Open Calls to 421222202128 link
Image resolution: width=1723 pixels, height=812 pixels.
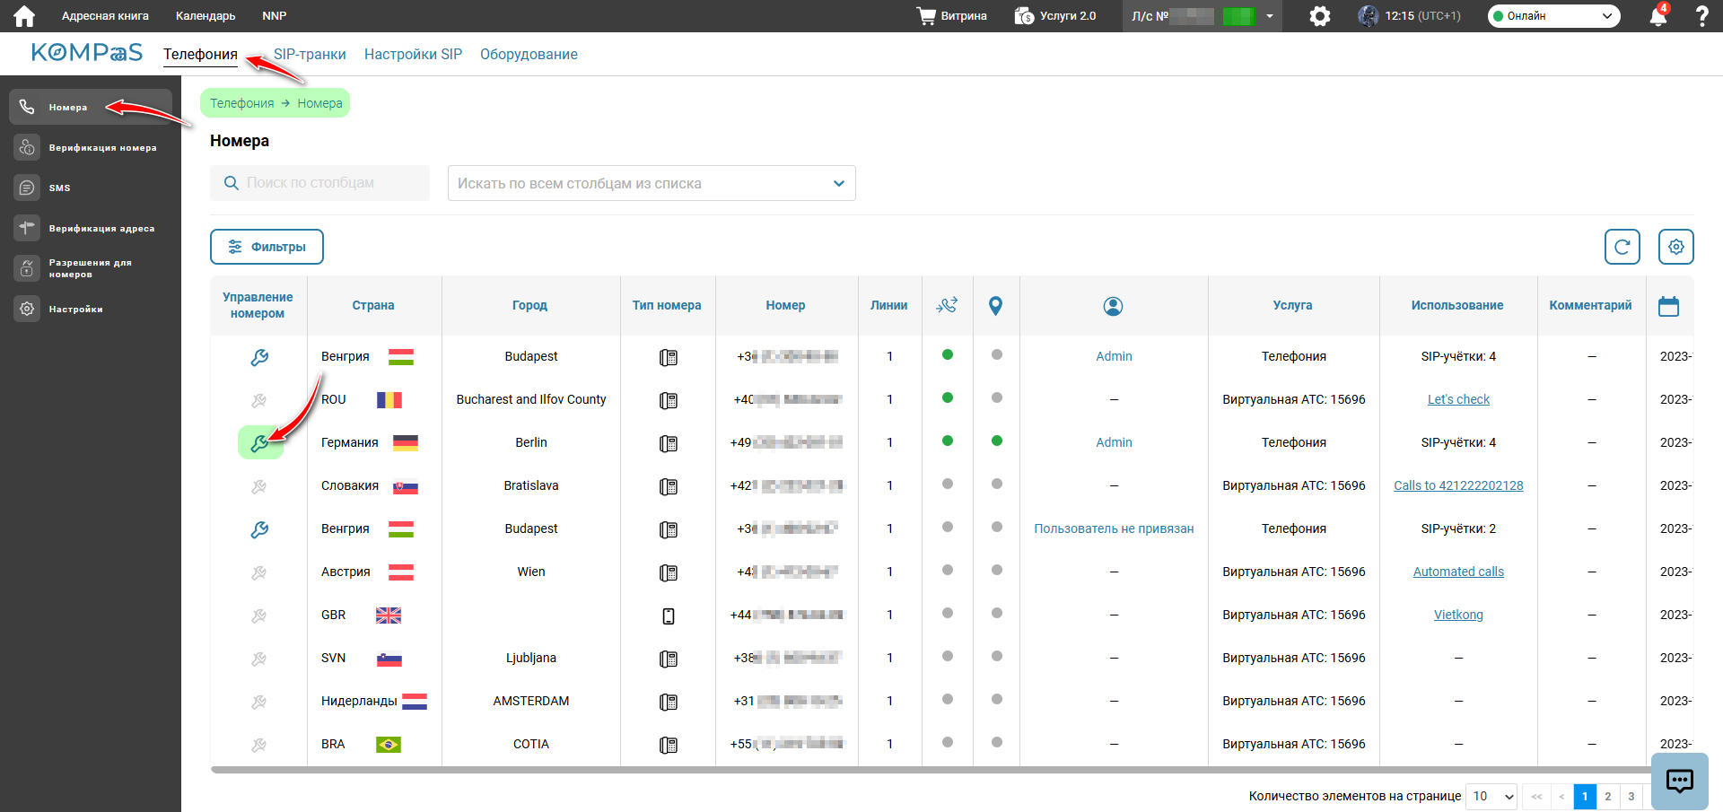tap(1458, 485)
